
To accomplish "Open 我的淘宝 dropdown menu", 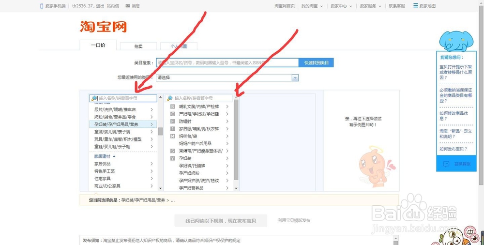I will pyautogui.click(x=312, y=6).
